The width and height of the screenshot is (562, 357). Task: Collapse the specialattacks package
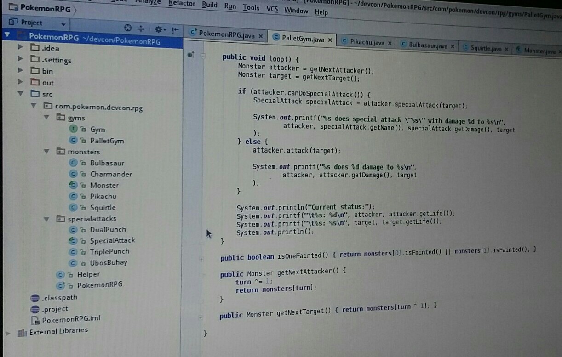point(46,219)
